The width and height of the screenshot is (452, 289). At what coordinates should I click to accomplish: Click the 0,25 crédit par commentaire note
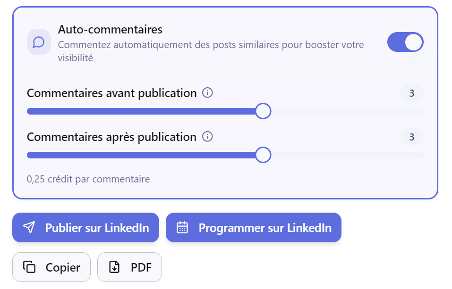pyautogui.click(x=88, y=179)
